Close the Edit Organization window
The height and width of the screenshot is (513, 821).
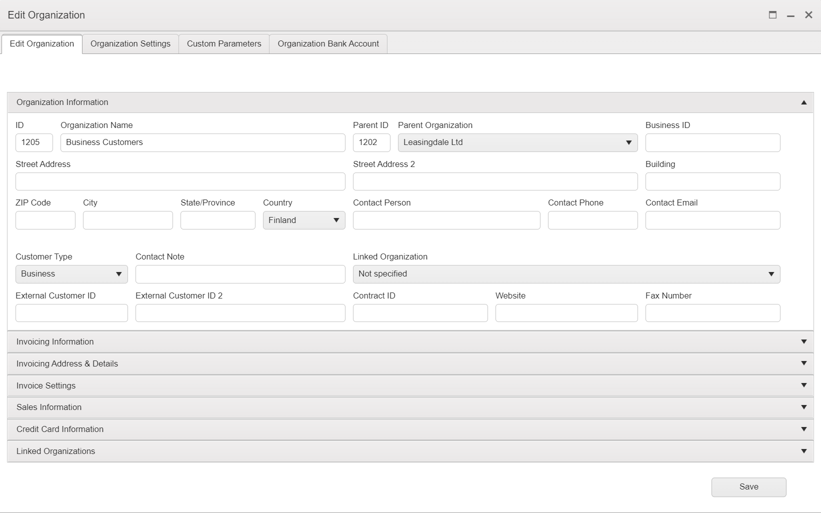[x=808, y=15]
